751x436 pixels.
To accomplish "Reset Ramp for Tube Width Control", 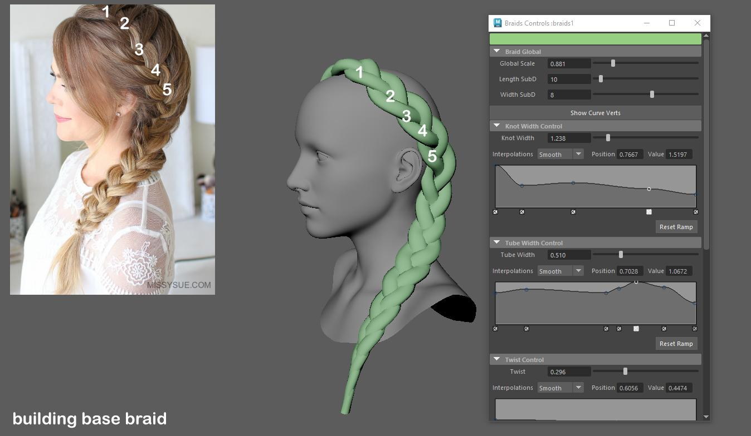I will click(x=676, y=344).
